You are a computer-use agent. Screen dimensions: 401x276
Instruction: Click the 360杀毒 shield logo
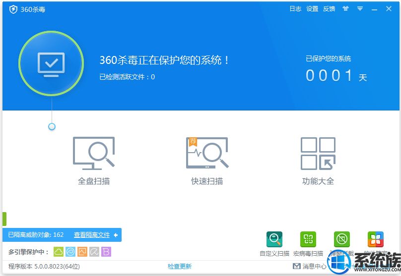pos(13,9)
